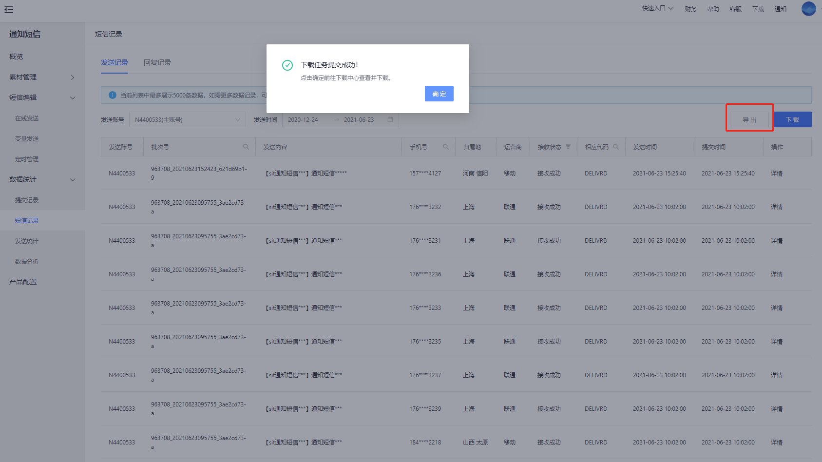822x462 pixels.
Task: Collapse the sidebar with the hamburger icon
Action: pyautogui.click(x=9, y=9)
